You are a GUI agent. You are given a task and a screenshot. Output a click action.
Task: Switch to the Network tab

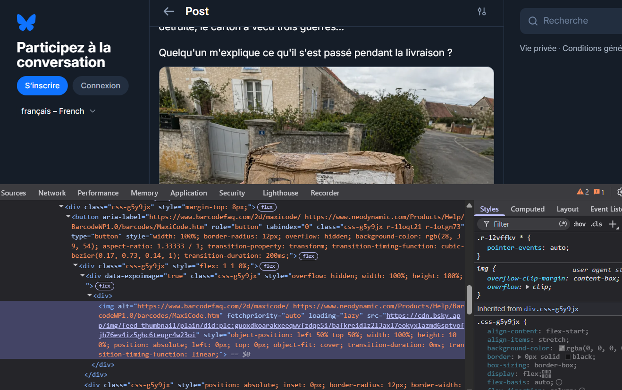pyautogui.click(x=52, y=193)
